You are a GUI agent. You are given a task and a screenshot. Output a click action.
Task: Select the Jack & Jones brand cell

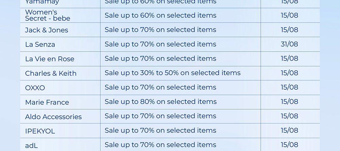coord(47,30)
